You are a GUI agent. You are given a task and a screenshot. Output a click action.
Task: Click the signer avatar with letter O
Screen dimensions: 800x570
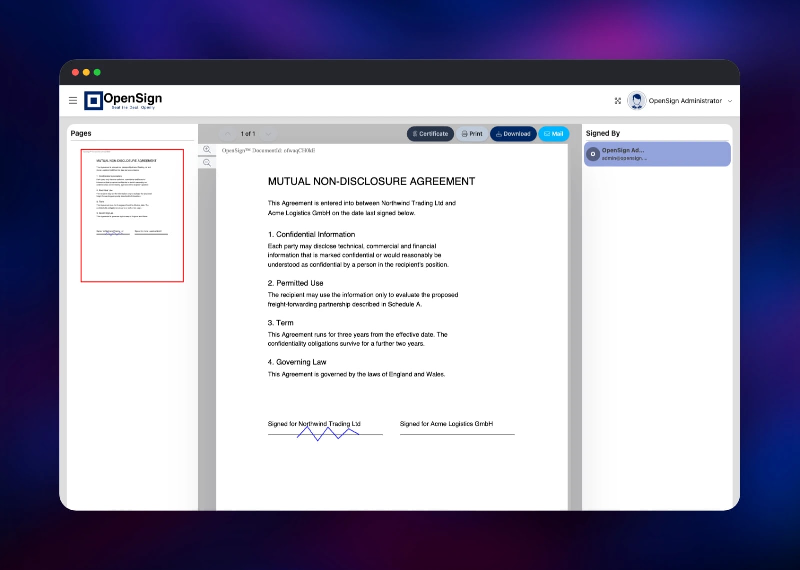pos(593,154)
